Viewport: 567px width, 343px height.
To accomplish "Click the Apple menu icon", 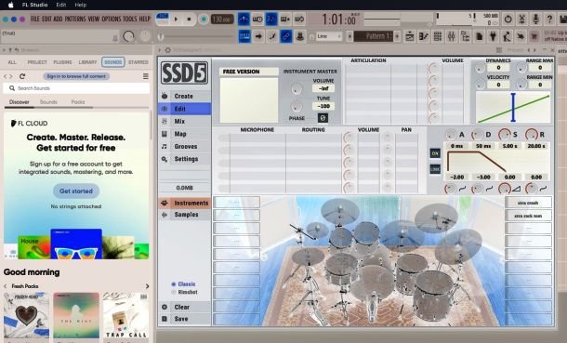I will [11, 5].
